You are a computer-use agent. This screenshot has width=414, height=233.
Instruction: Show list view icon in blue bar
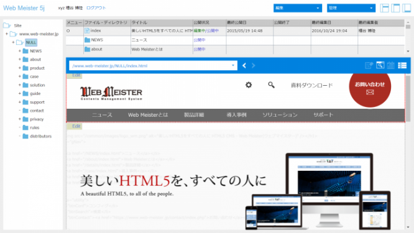click(x=402, y=65)
